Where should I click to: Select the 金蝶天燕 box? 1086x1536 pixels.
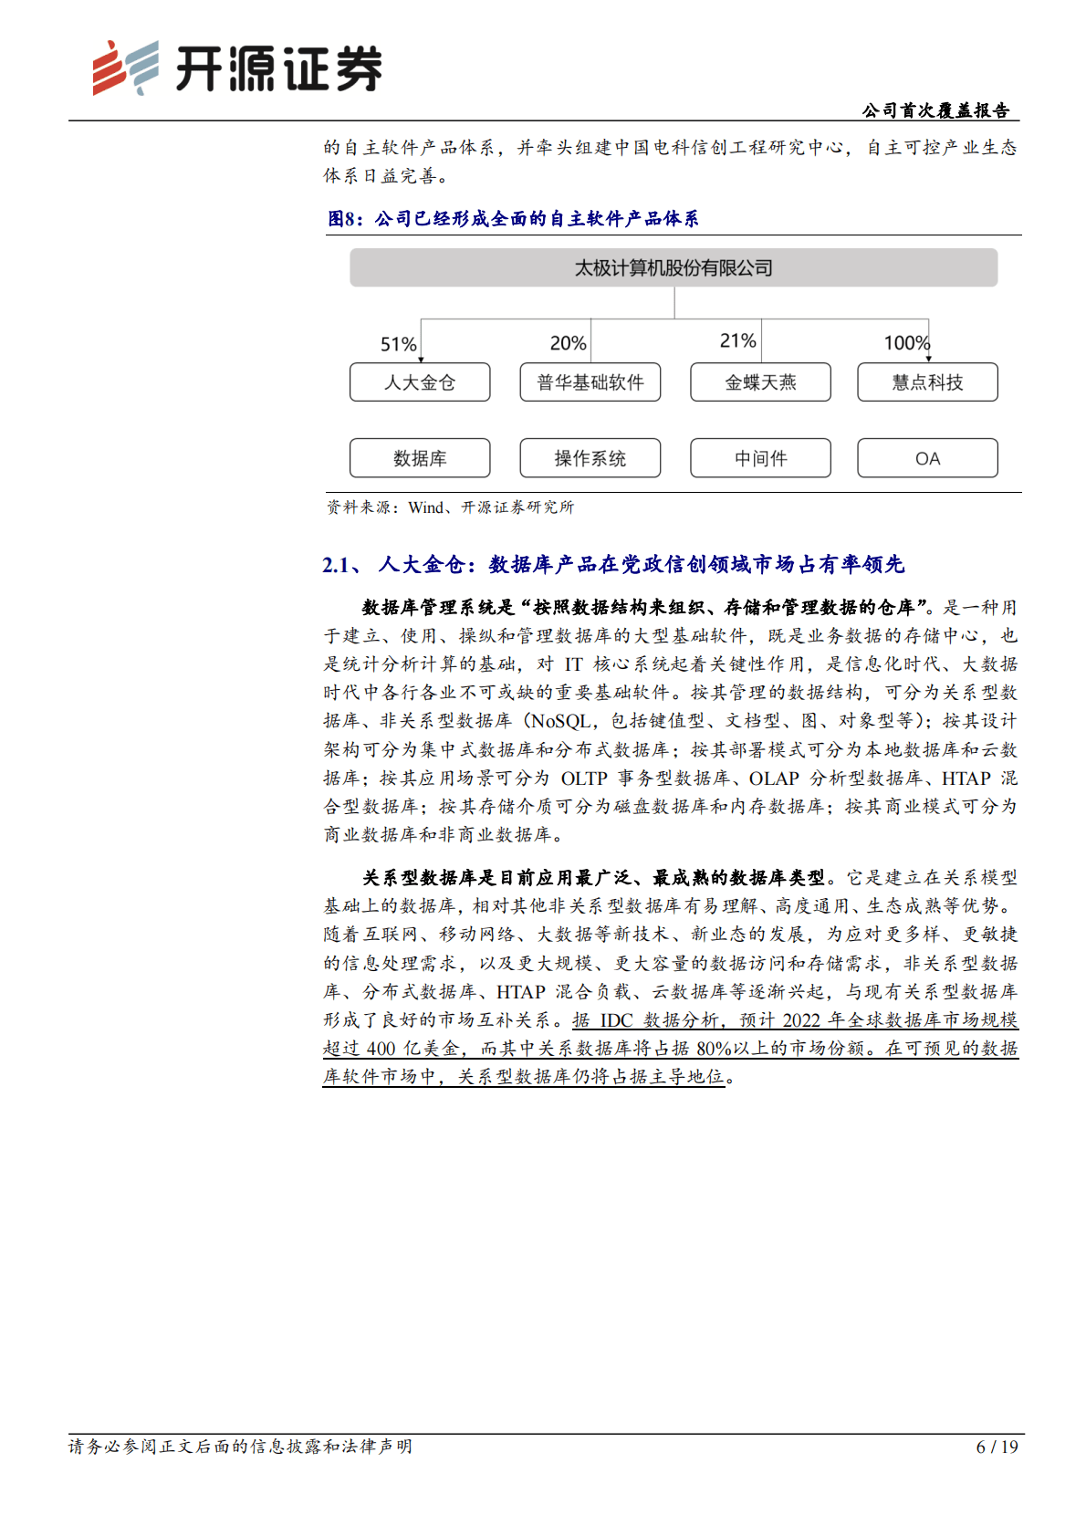tap(760, 382)
